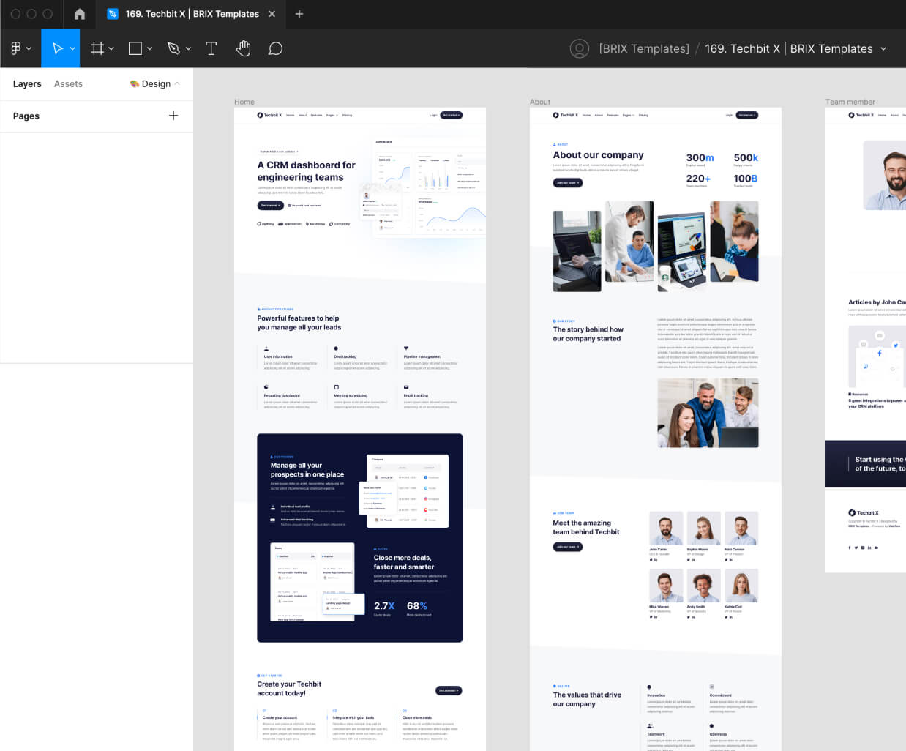Select the Pen tool
The width and height of the screenshot is (906, 751).
173,48
